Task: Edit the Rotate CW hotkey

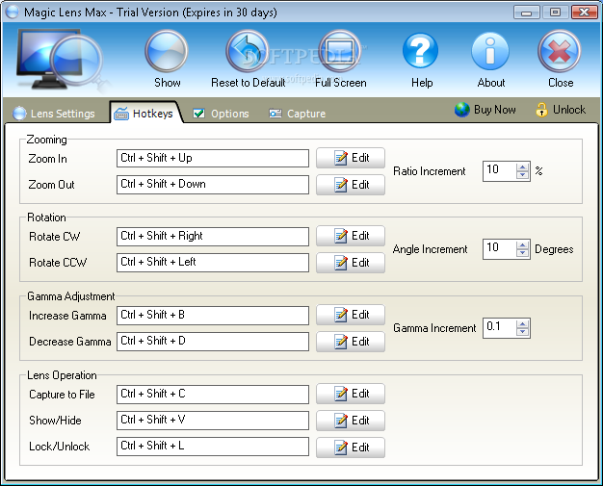Action: (x=351, y=236)
